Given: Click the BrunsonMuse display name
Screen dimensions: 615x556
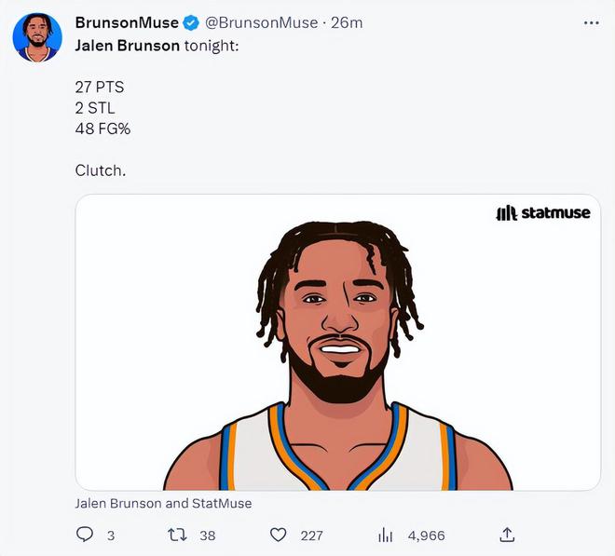Looking at the screenshot, I should tap(127, 22).
